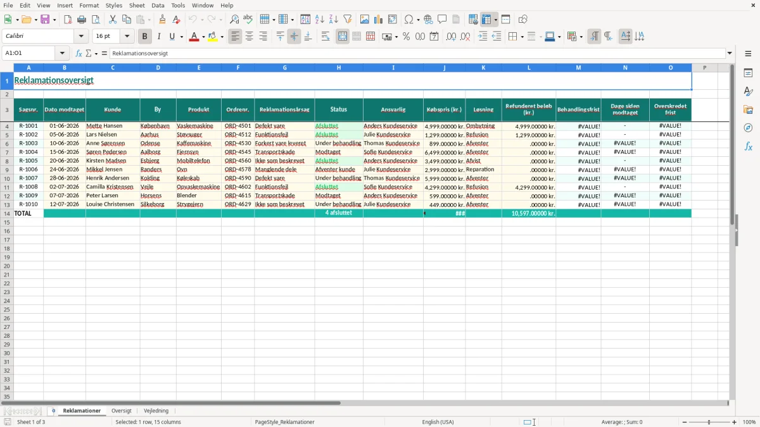Expand the Name Box dropdown
The width and height of the screenshot is (760, 427).
pyautogui.click(x=62, y=54)
